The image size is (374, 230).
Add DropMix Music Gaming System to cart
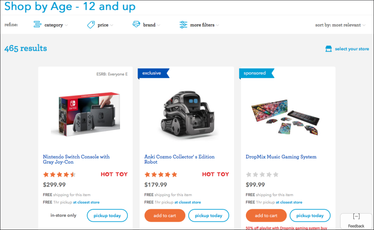[266, 215]
